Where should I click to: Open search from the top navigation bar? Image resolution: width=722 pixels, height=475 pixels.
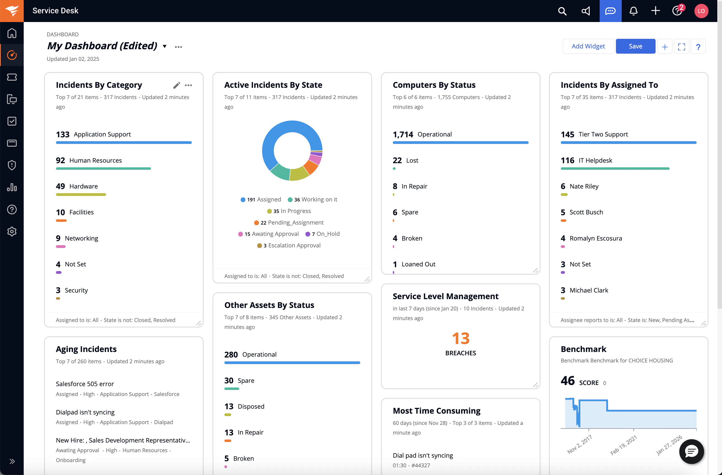(562, 11)
